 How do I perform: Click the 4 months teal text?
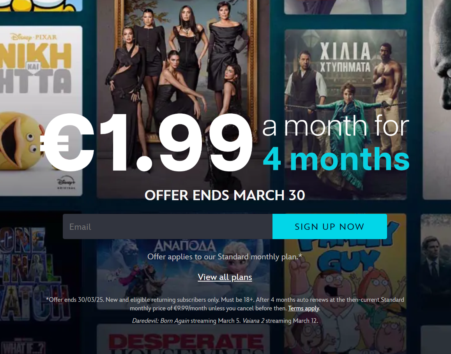(336, 159)
